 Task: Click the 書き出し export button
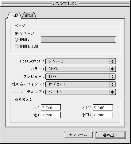[110, 135]
